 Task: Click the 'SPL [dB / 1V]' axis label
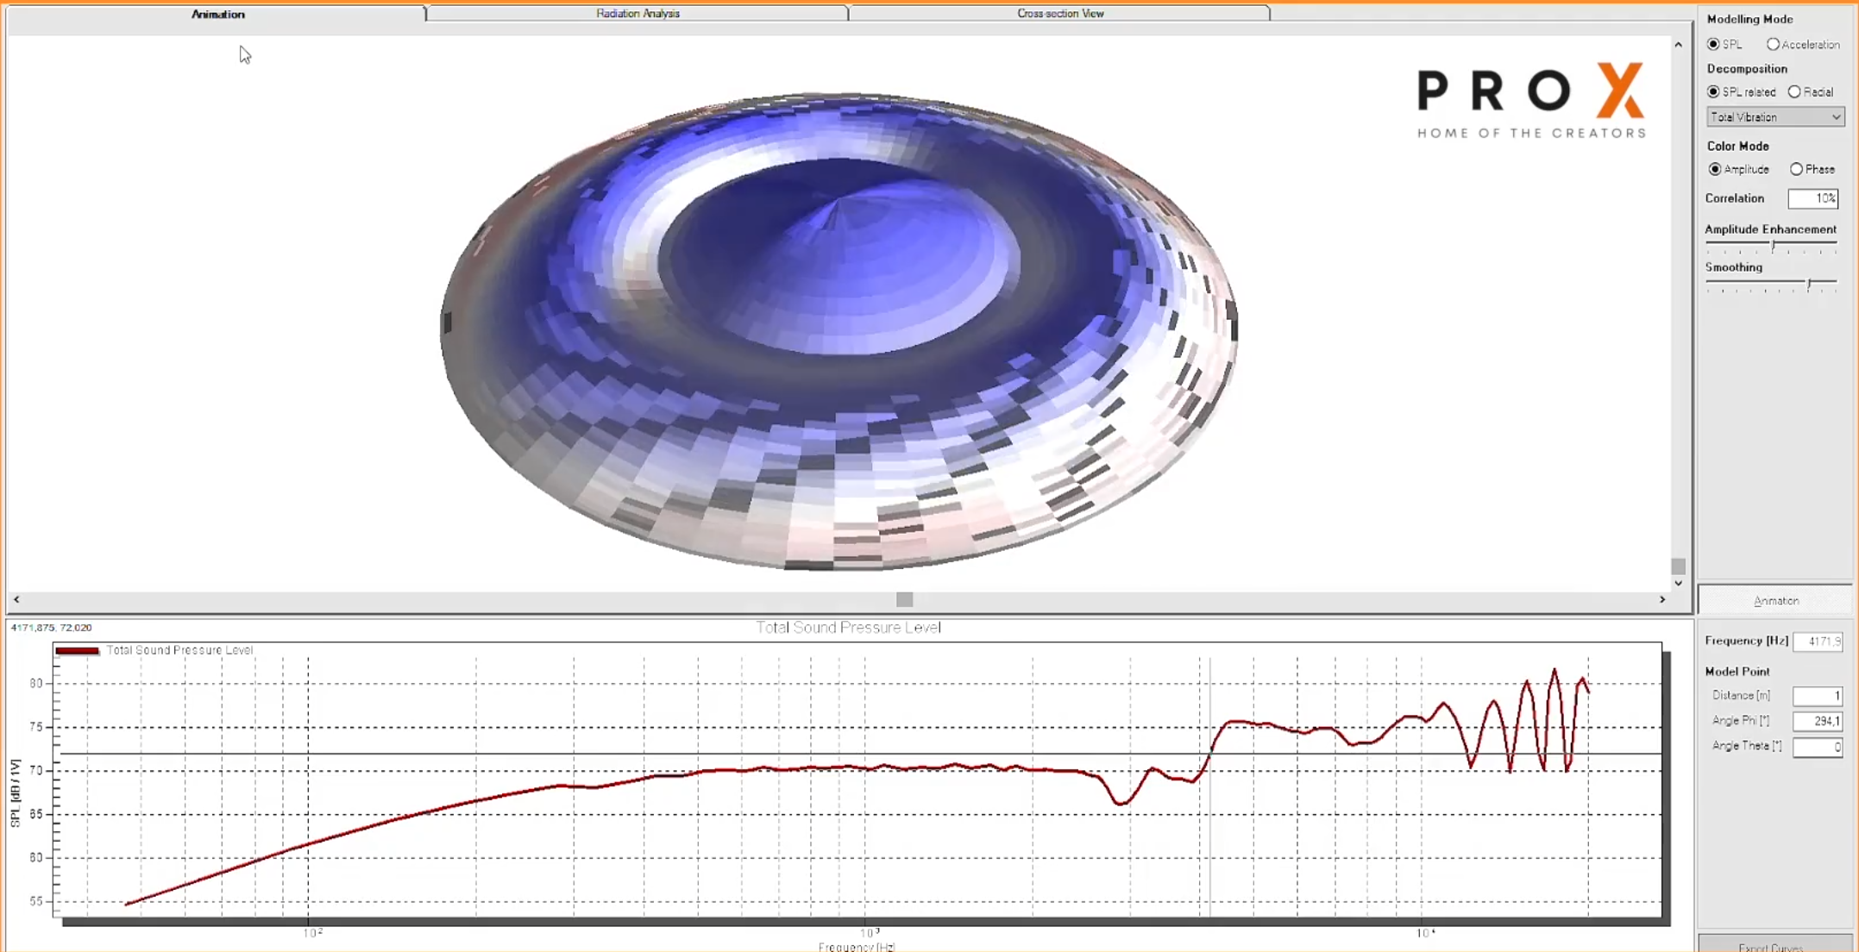pos(15,792)
